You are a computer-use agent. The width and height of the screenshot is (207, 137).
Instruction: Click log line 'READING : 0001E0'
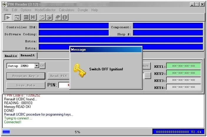coord(18,103)
